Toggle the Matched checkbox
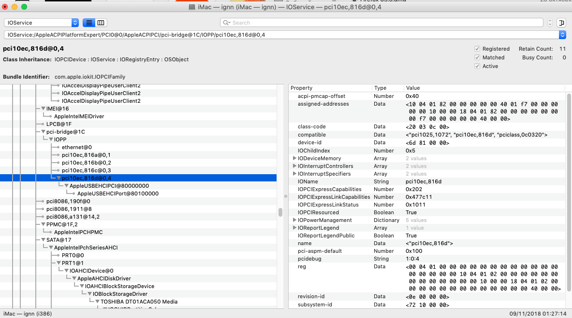Screen dimensions: 572x318 (x=477, y=57)
